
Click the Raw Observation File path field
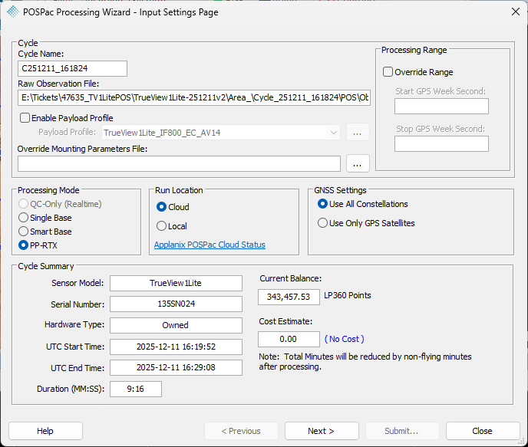pyautogui.click(x=194, y=98)
